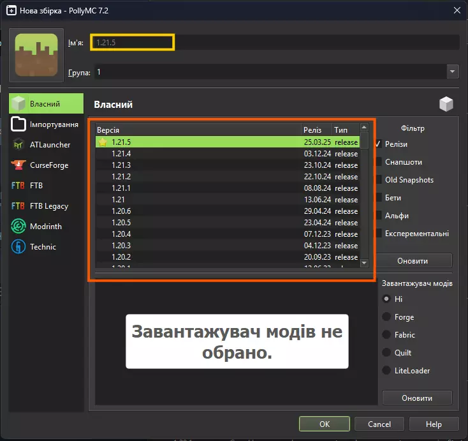Viewport: 468px width, 441px height.
Task: Click the version list scroll down arrow
Action: [364, 263]
